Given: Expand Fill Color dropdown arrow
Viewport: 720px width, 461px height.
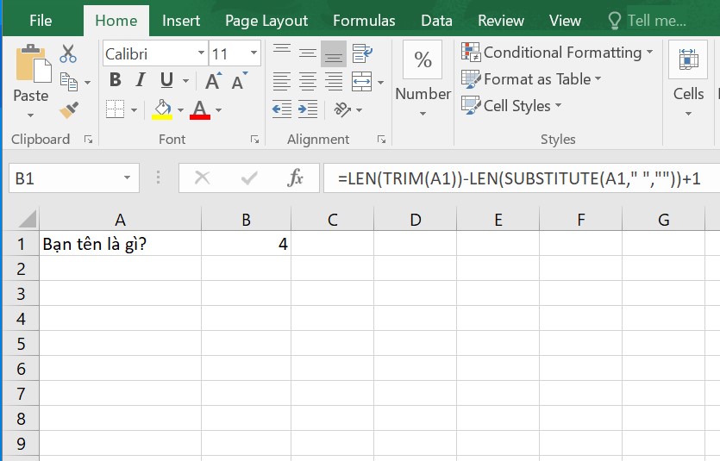Looking at the screenshot, I should click(x=180, y=110).
